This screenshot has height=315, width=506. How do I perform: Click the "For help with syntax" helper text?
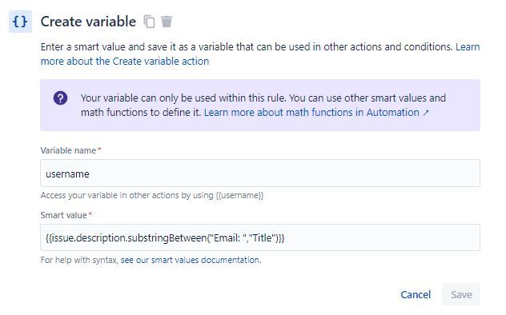click(79, 260)
